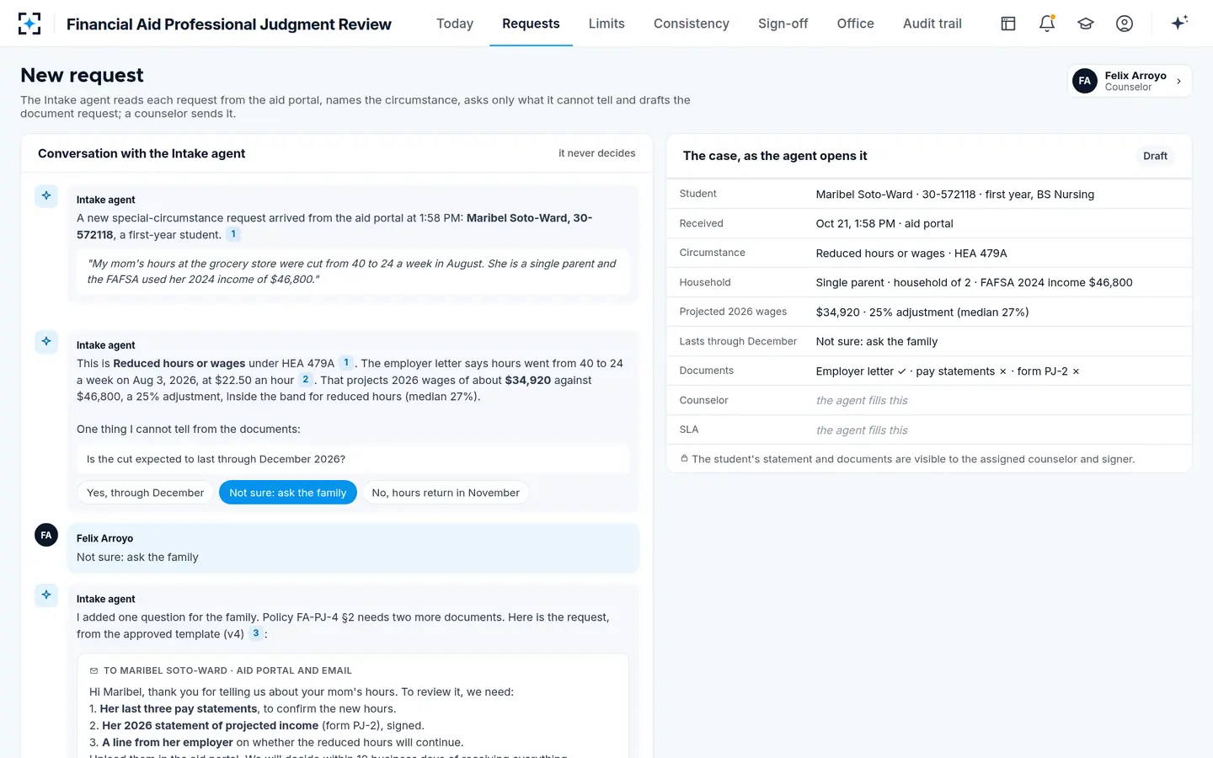Click the Intake agent icon beside the template message
This screenshot has width=1213, height=758.
(46, 595)
